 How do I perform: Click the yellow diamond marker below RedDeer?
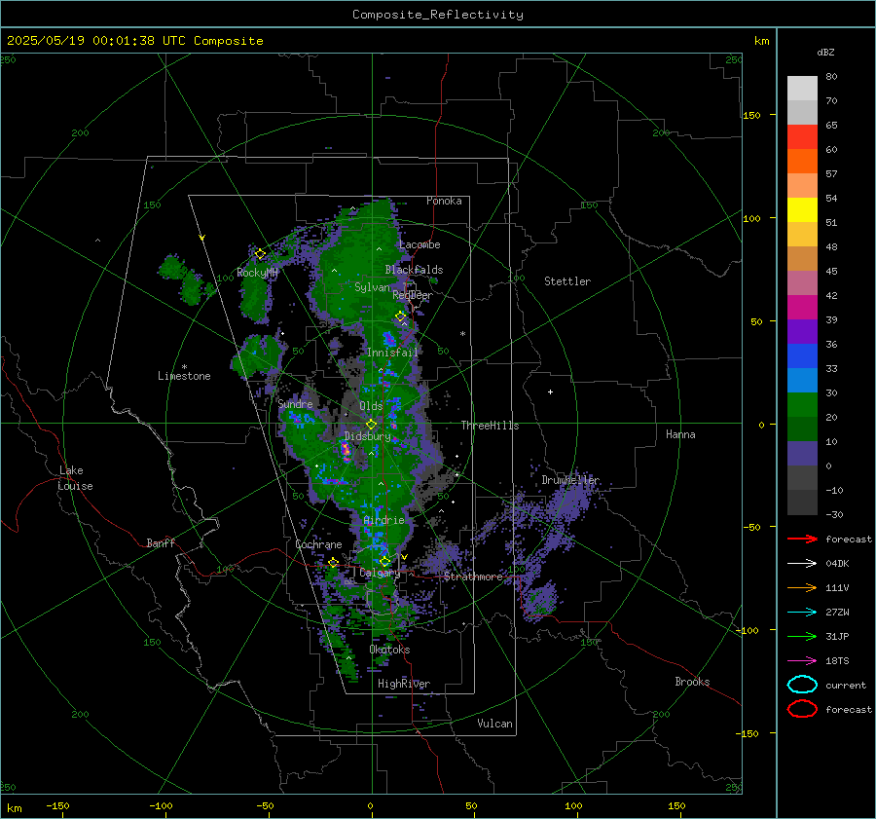point(400,316)
